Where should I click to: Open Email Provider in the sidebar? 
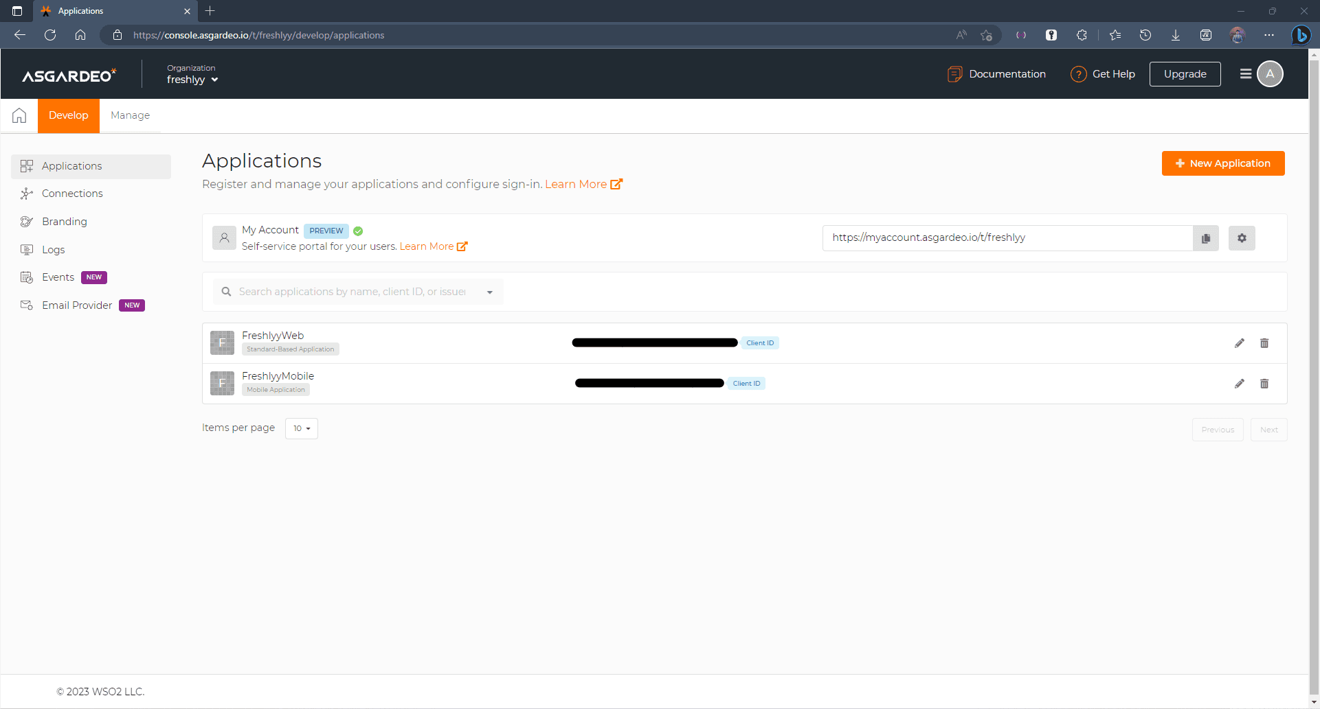pyautogui.click(x=91, y=305)
